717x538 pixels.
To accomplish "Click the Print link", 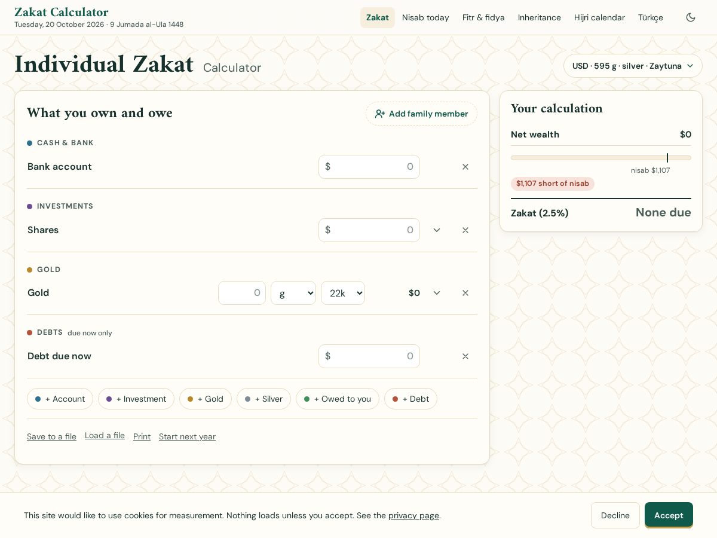I will tap(142, 436).
